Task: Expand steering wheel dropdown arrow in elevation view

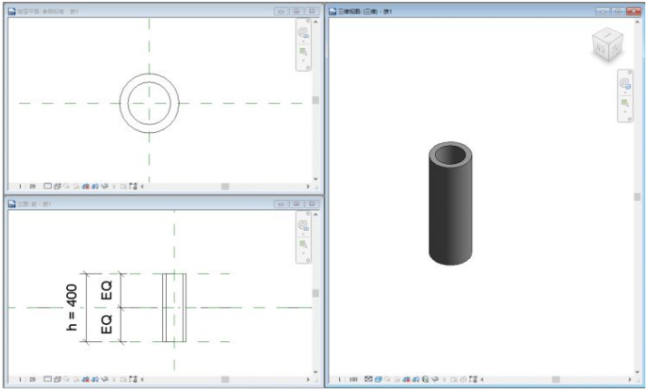Action: tap(303, 234)
